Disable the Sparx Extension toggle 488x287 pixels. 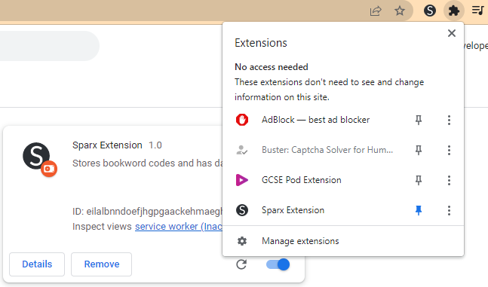click(278, 264)
